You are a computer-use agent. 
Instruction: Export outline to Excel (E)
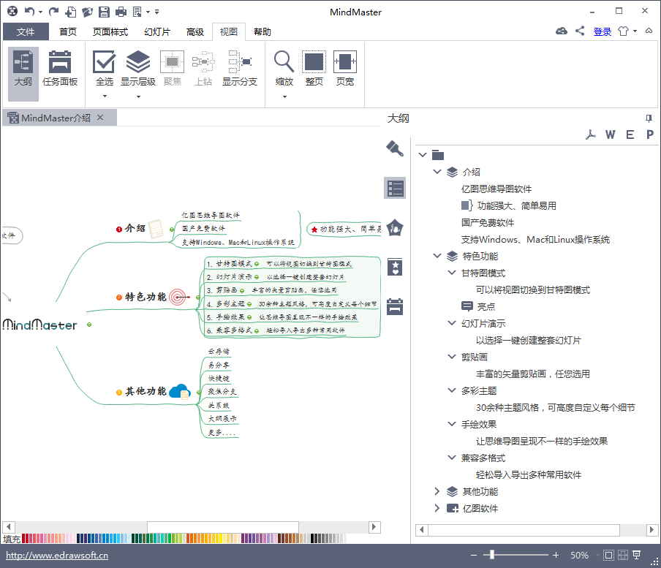pyautogui.click(x=630, y=135)
